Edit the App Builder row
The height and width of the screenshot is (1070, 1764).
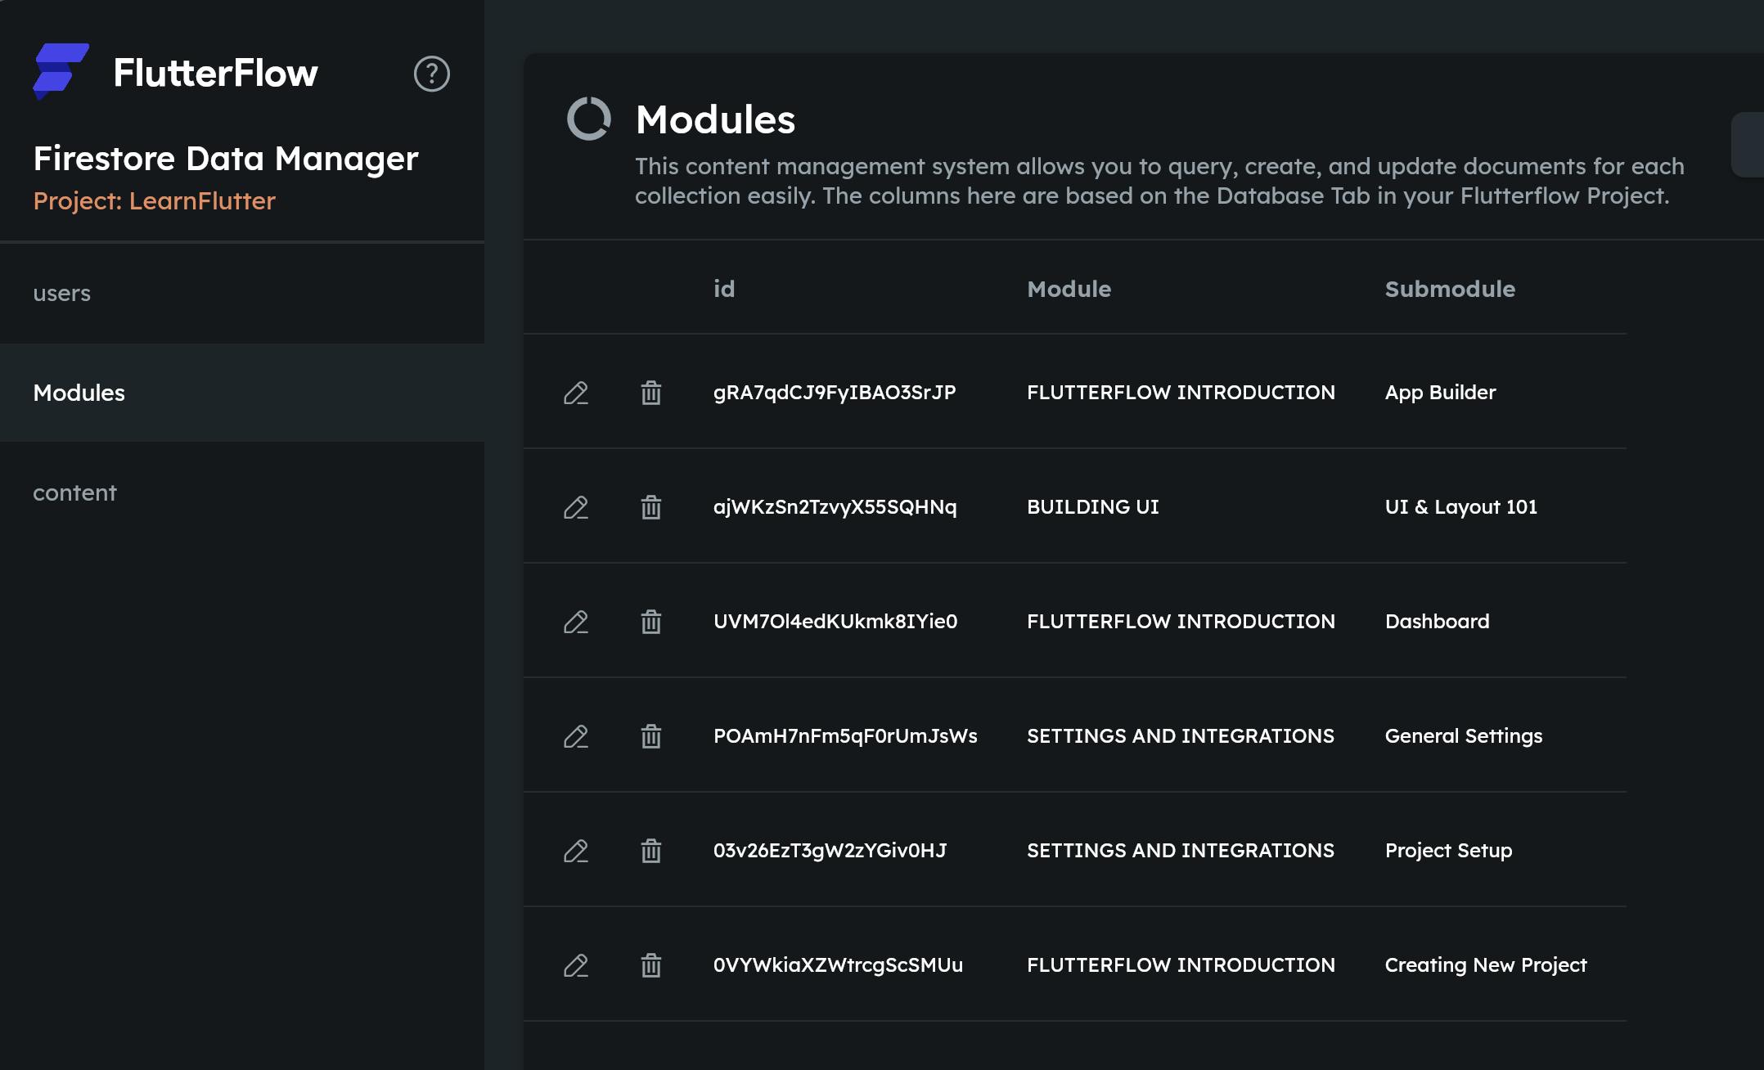click(575, 393)
